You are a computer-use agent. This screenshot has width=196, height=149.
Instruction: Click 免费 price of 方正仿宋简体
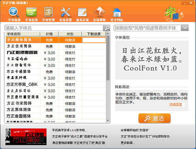coord(49,47)
